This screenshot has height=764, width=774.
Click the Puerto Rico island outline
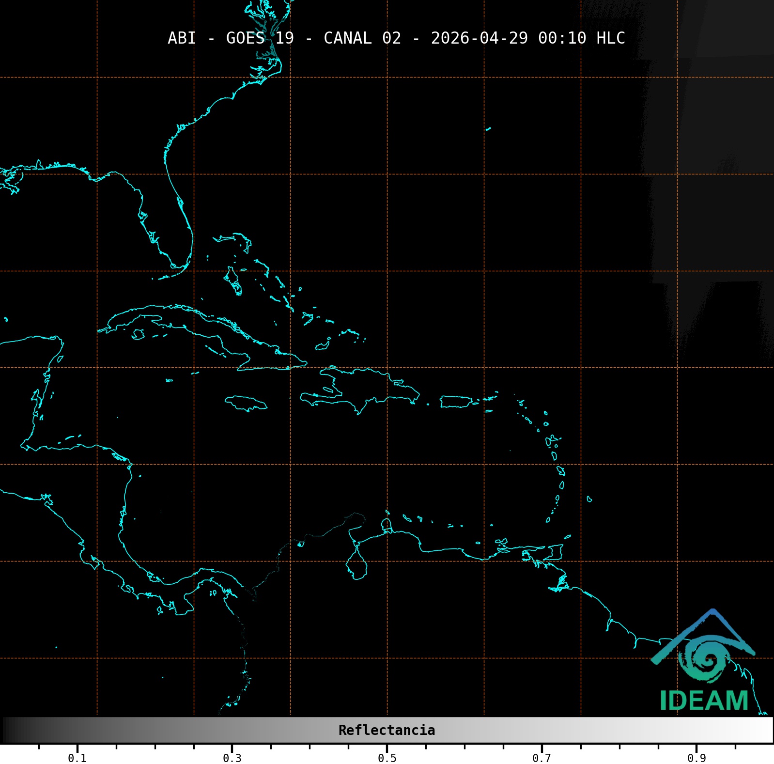point(455,402)
